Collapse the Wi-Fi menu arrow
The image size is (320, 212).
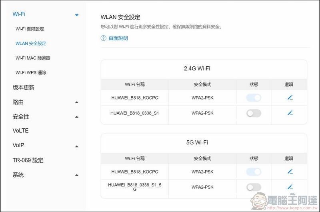tap(77, 15)
